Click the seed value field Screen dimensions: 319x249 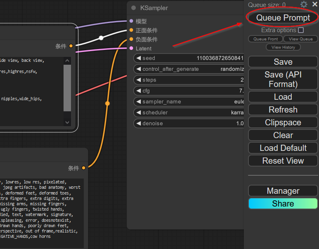(x=189, y=58)
